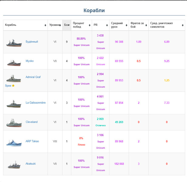Sort table by PR column
Image resolution: width=187 pixels, height=182 pixels.
pos(100,25)
